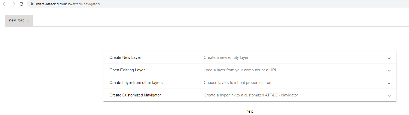Click the Create New Layer title
This screenshot has width=409, height=115.
point(125,57)
